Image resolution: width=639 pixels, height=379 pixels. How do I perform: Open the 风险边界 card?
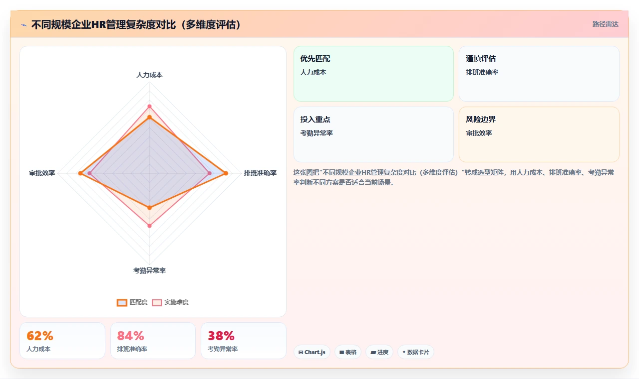pos(539,134)
